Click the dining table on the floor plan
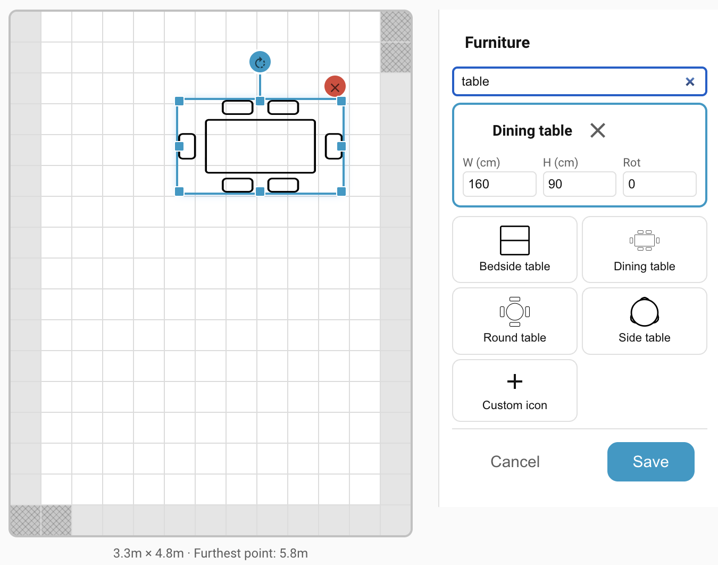This screenshot has height=565, width=718. tap(261, 146)
